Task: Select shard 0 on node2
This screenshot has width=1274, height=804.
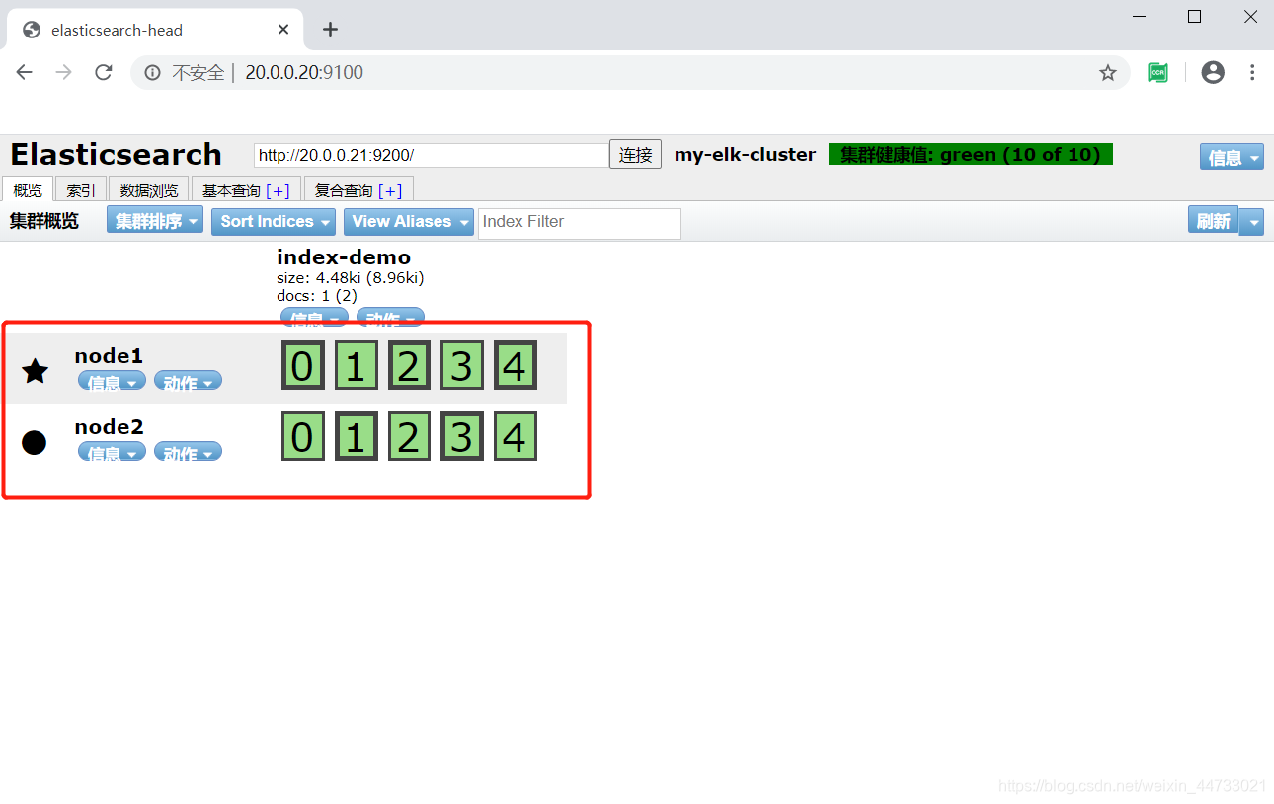Action: [302, 436]
